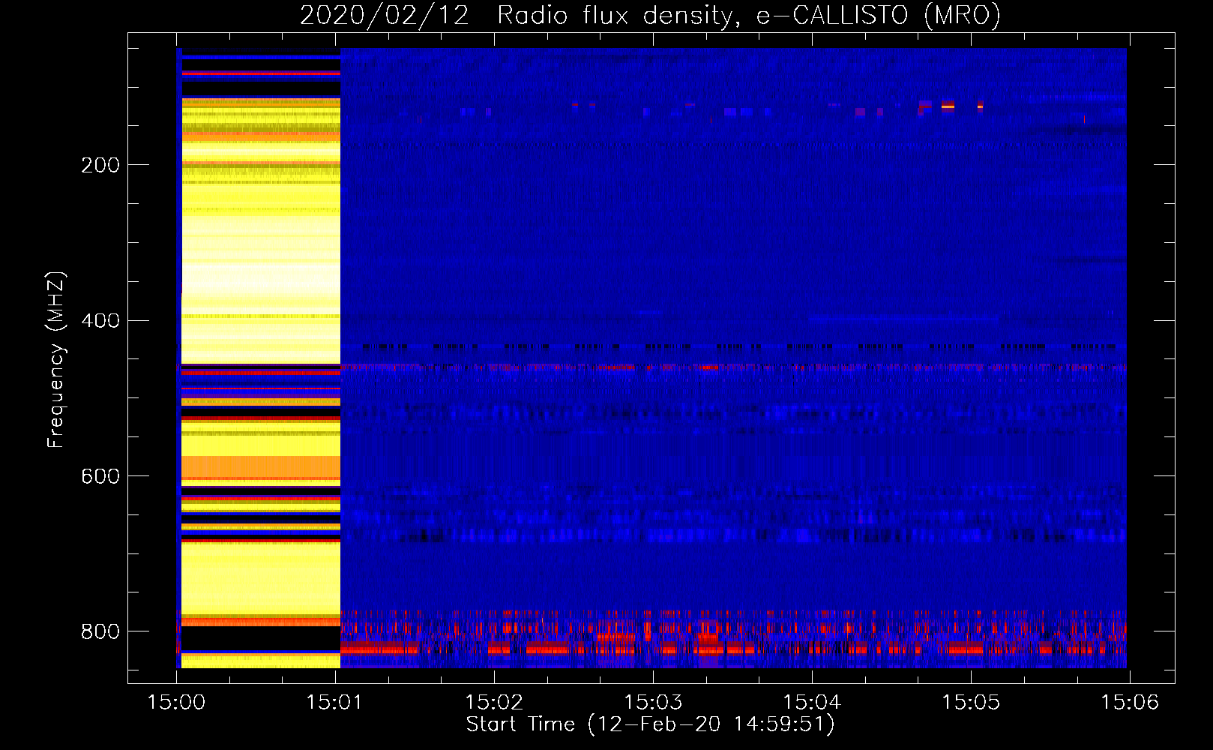1213x750 pixels.
Task: Click the 'Start Time (12-Feb-20 14:59:51)' label
Action: pos(650,724)
